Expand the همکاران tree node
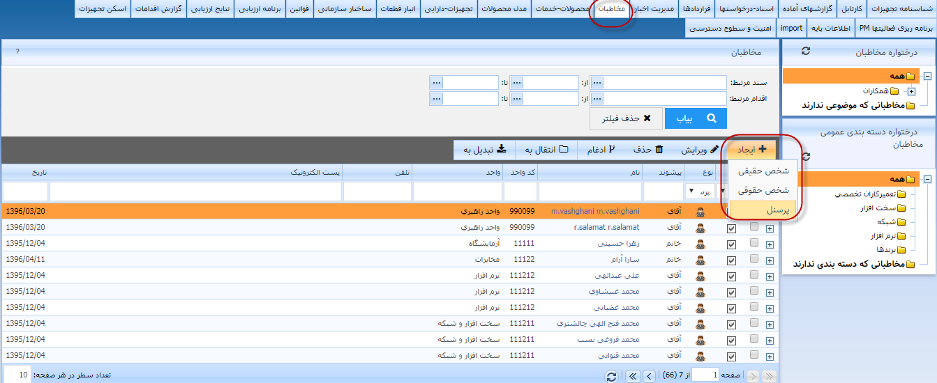This screenshot has width=937, height=383. tap(911, 91)
